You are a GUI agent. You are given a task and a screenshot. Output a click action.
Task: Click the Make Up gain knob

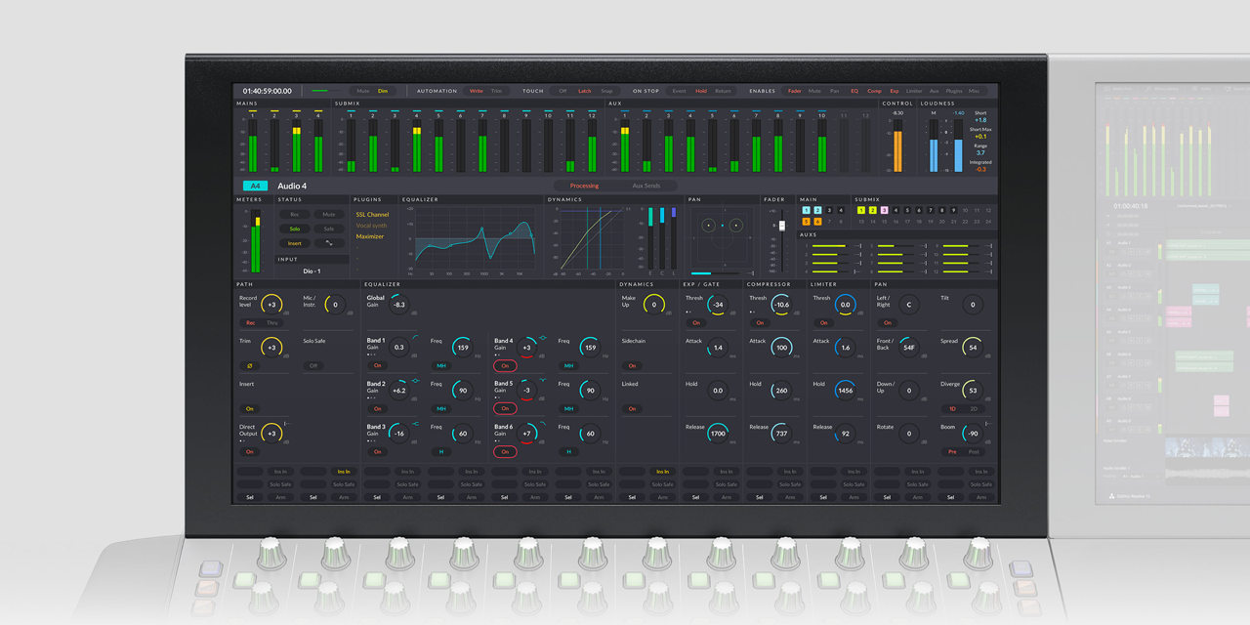point(654,305)
